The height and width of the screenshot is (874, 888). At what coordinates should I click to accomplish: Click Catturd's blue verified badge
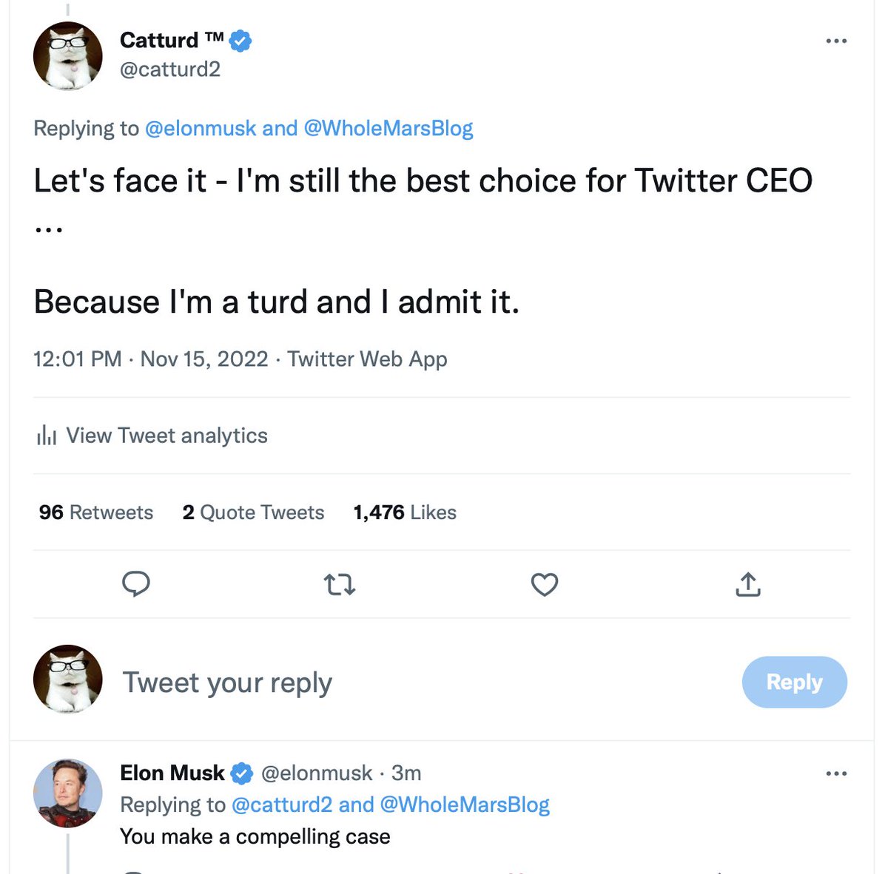tap(240, 41)
